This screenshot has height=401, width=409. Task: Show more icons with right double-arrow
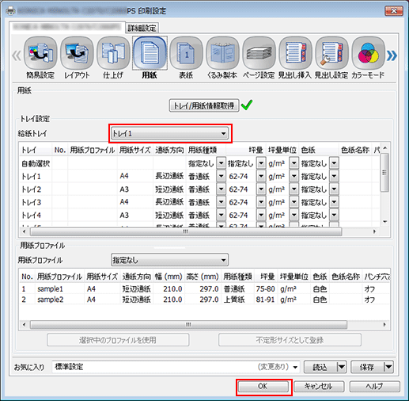392,55
